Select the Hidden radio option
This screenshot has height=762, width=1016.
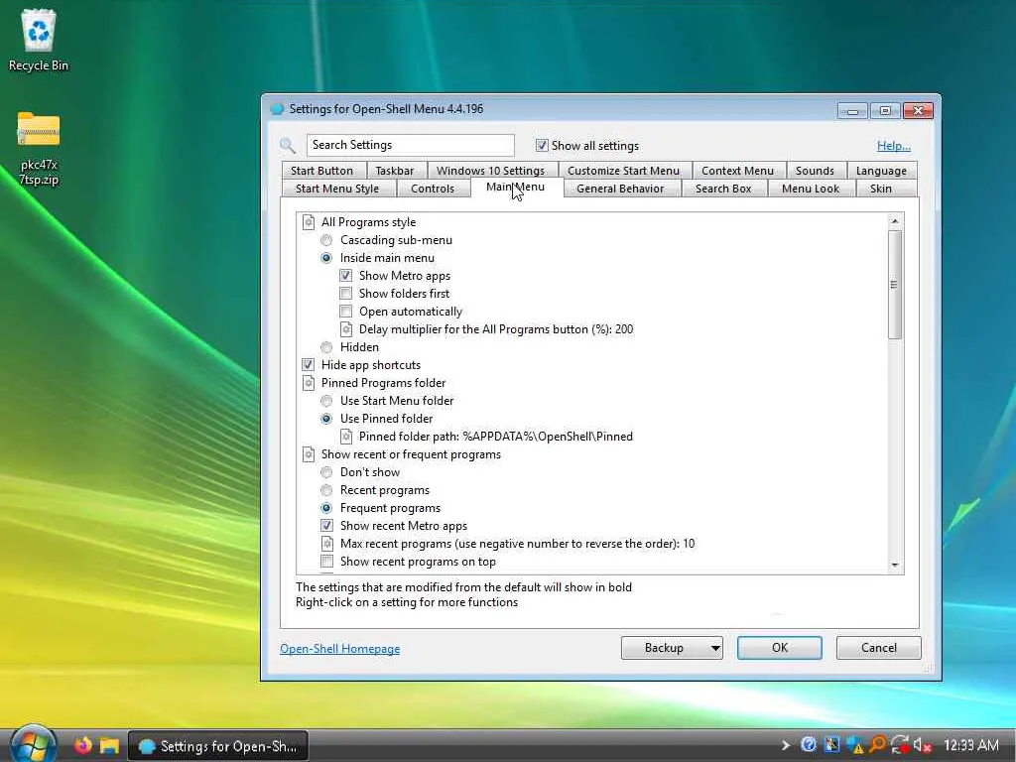click(x=326, y=347)
